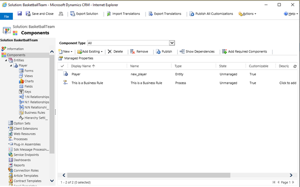Select Business Rules under Player
The height and width of the screenshot is (187, 300).
32,113
